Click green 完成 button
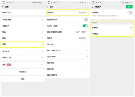The height and width of the screenshot is (97, 135). [x=129, y=7]
